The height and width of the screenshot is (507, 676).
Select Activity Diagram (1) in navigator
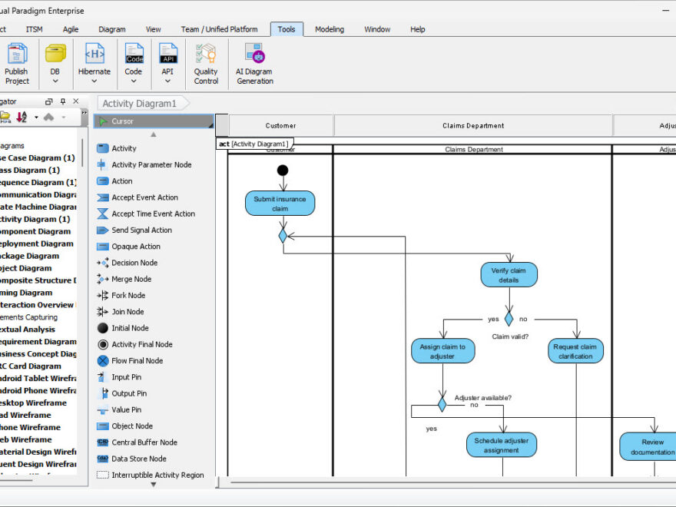pyautogui.click(x=35, y=219)
